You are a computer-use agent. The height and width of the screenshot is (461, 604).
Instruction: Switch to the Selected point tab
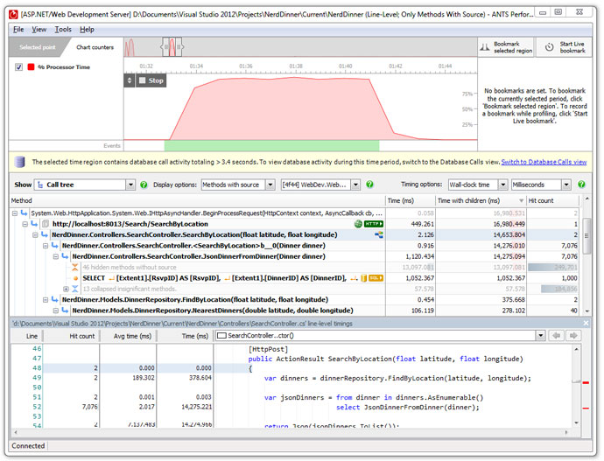tap(38, 47)
